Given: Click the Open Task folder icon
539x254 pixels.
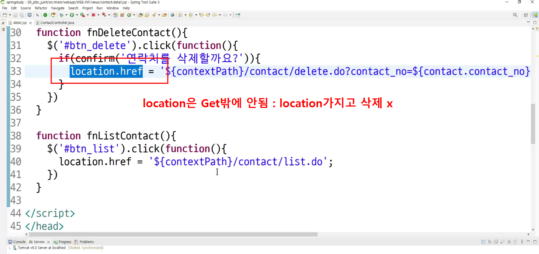Looking at the screenshot, I should [147, 15].
